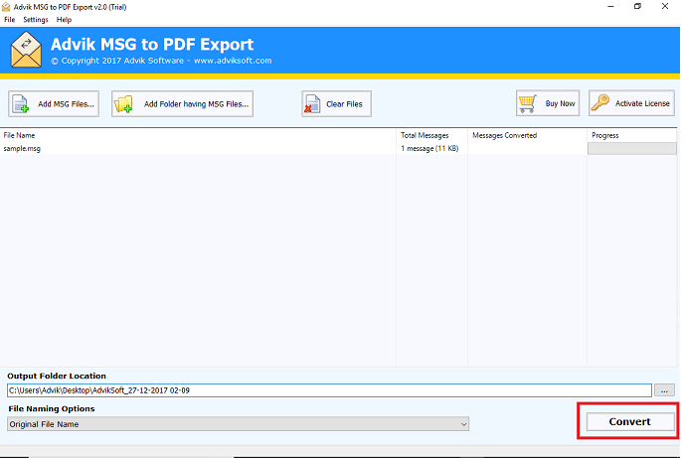Click the folder icon for adding MSG folder
The image size is (682, 458).
tap(123, 104)
